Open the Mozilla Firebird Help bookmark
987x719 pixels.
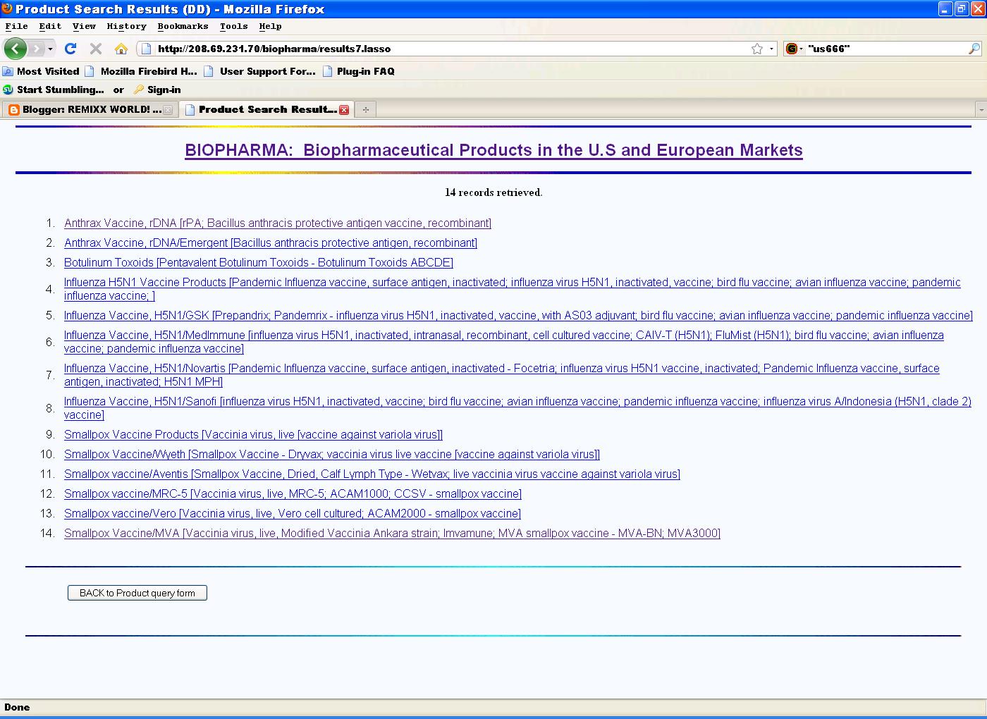[141, 71]
